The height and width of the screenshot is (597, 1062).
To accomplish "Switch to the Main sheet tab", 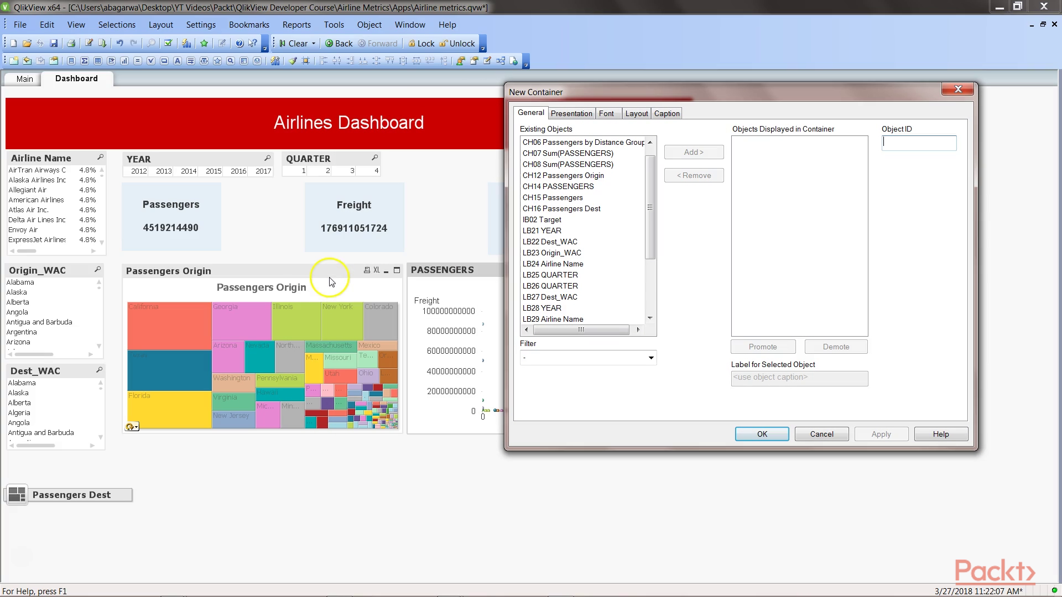I will click(x=24, y=79).
